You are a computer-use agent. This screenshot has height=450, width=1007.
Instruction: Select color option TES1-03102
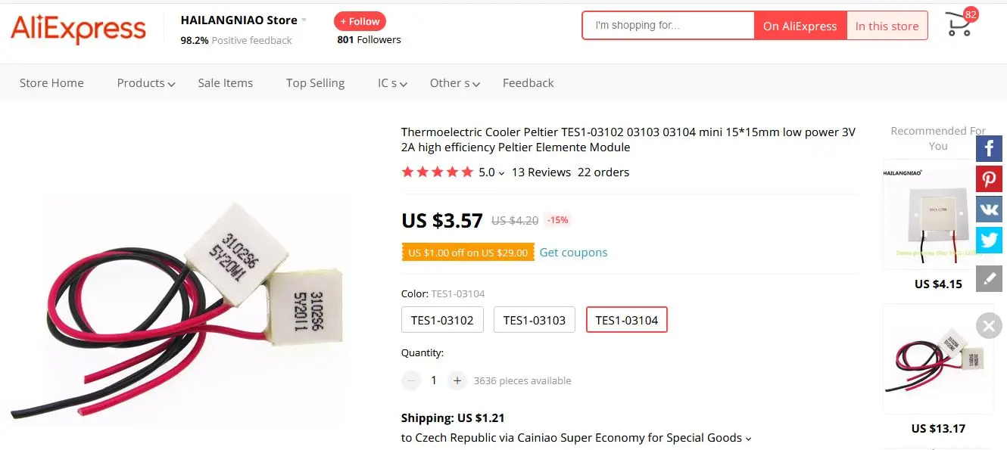pyautogui.click(x=442, y=320)
